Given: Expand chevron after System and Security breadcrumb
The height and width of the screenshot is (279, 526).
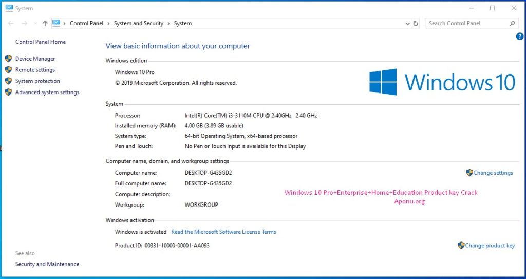Looking at the screenshot, I should (x=168, y=24).
